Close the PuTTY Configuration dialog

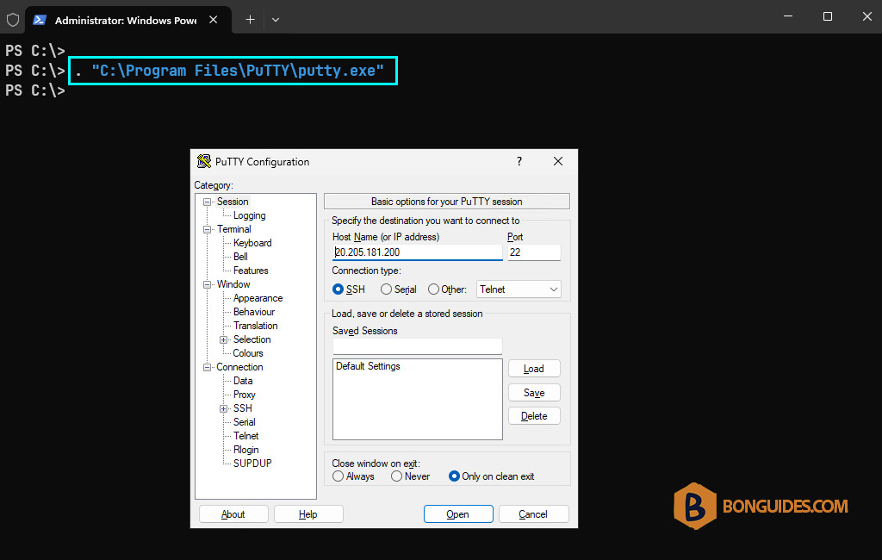558,161
